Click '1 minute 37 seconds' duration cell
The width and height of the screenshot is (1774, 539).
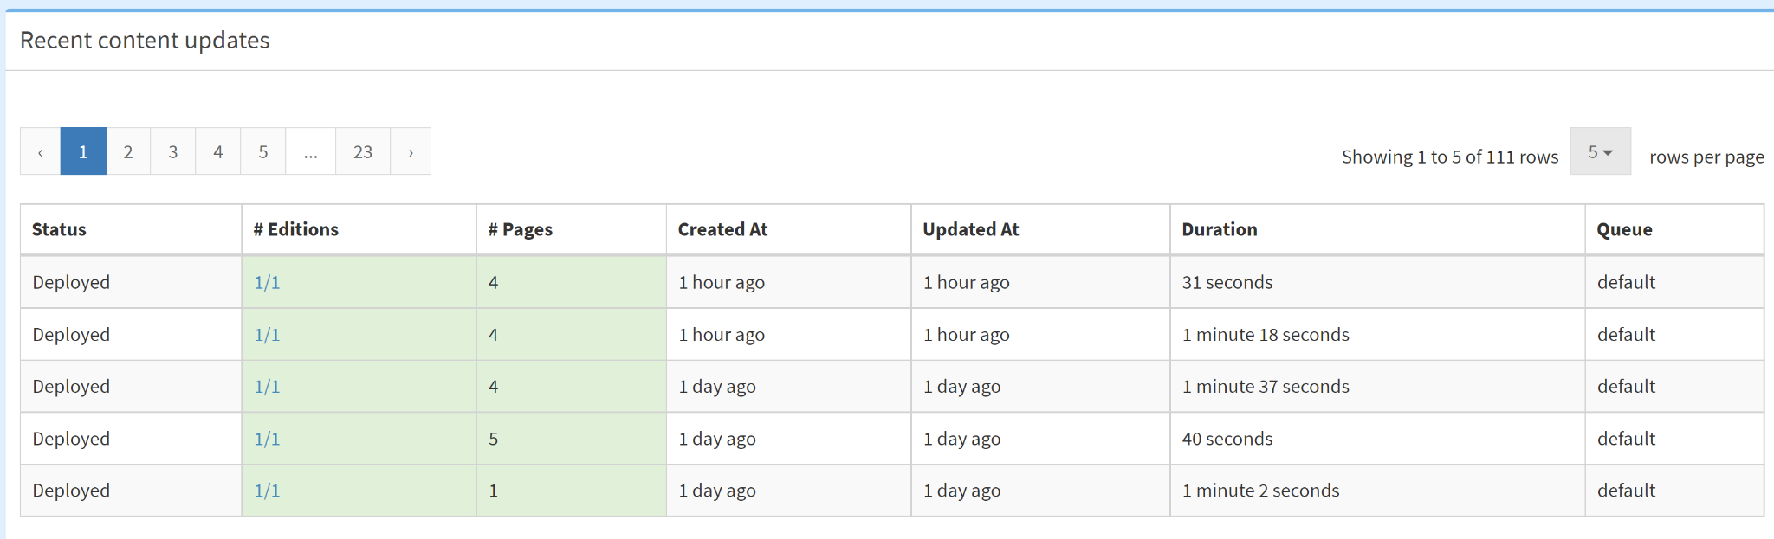pos(1377,386)
